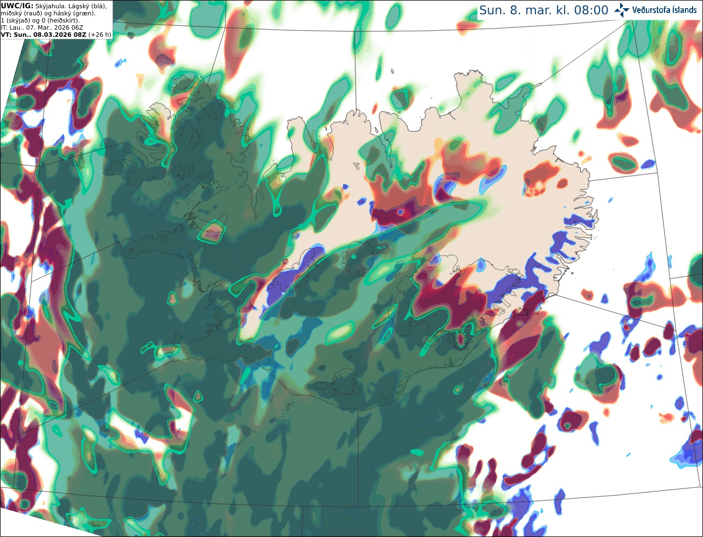Click the 'IT: Lau.. 07. Mar.. 2026 06Z' line
The height and width of the screenshot is (537, 703).
(41, 27)
